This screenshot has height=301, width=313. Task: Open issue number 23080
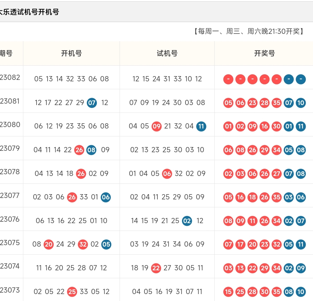tap(10, 124)
